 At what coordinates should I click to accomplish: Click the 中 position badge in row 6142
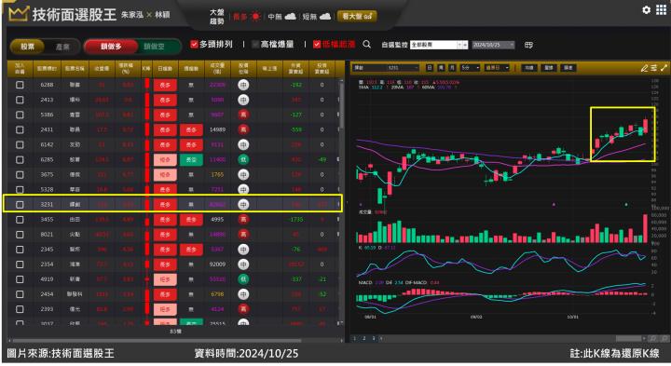[x=243, y=144]
